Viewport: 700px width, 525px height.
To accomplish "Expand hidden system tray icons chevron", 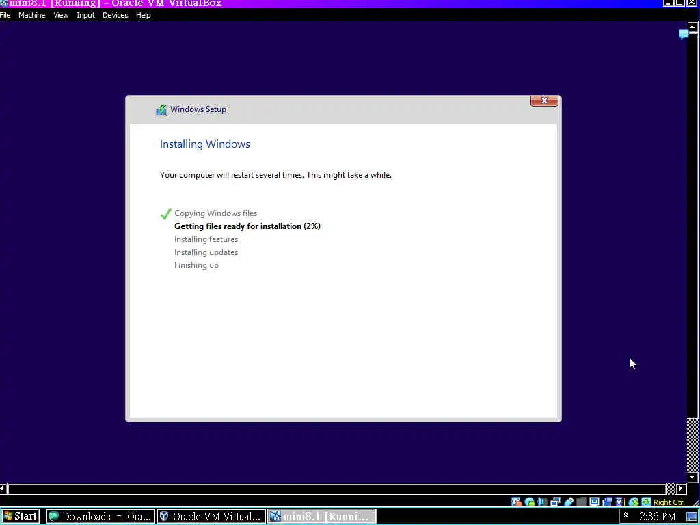I will 626,515.
